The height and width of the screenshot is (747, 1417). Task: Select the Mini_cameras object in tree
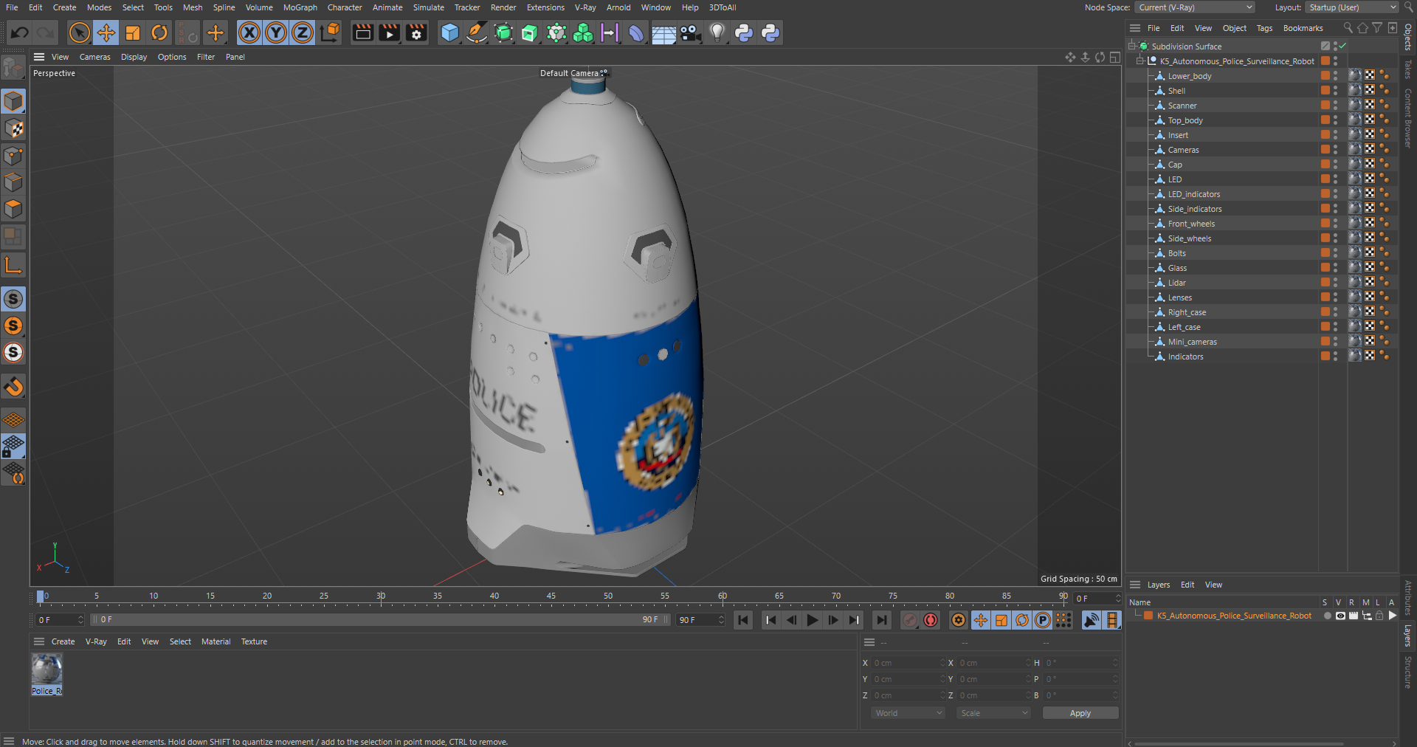pos(1192,342)
